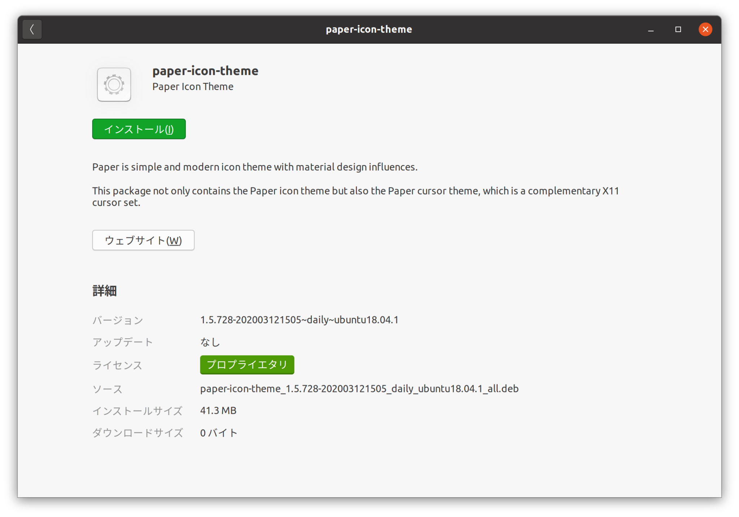Minimize the software window
This screenshot has width=739, height=517.
click(651, 30)
